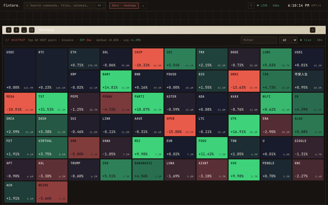Select the SOL tile
The width and height of the screenshot is (328, 205).
pos(116,59)
